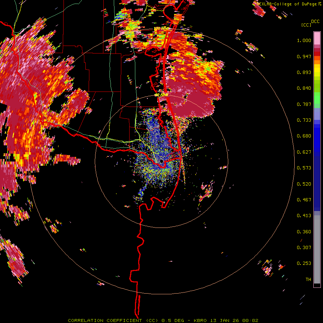Select the 0.307 scale value
This screenshot has width=323, height=323.
304,248
